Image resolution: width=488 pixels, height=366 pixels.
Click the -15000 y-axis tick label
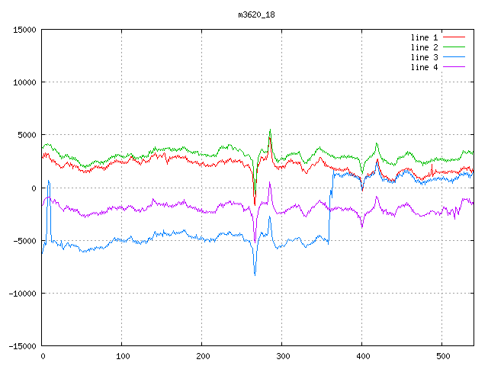coord(21,345)
